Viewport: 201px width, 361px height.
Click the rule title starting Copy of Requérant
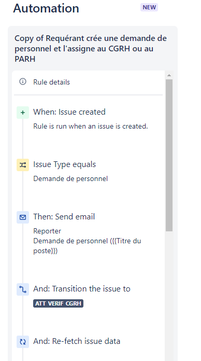91,49
